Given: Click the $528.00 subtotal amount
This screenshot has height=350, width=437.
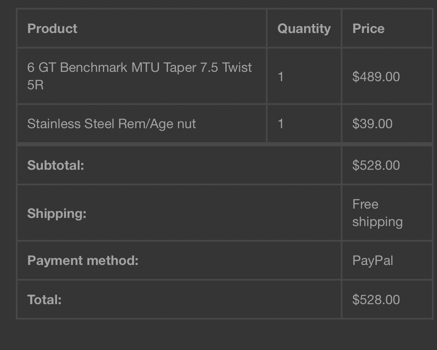Looking at the screenshot, I should [376, 165].
